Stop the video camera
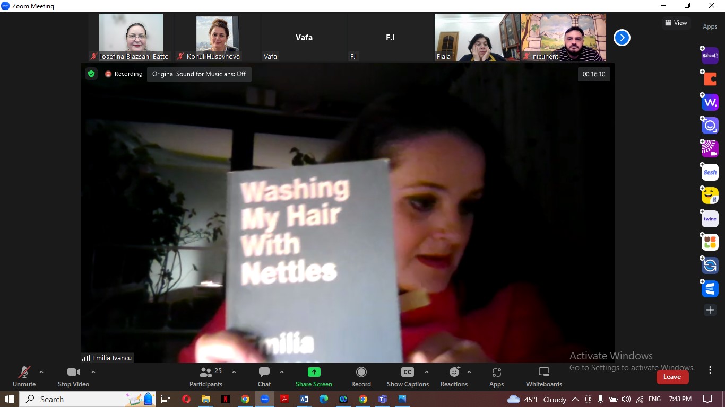725x407 pixels. (x=73, y=377)
